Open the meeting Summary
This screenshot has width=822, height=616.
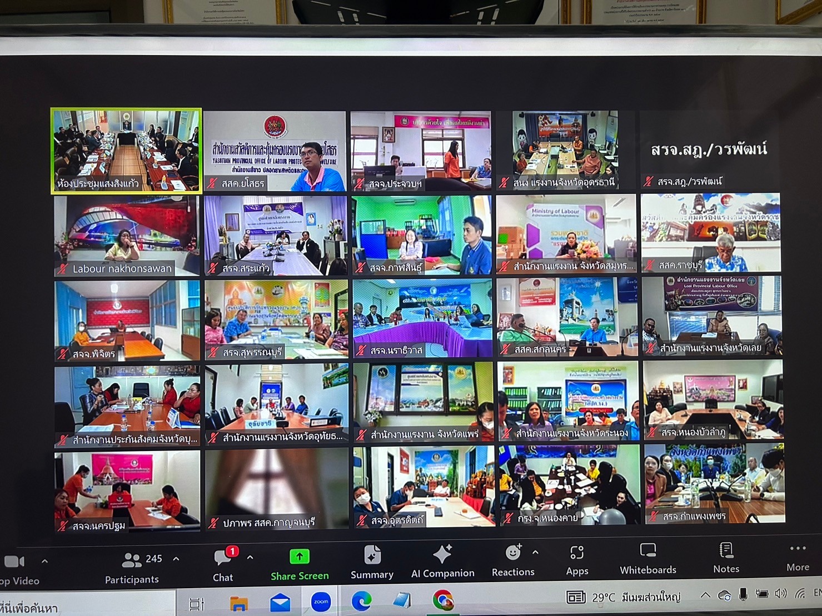tap(372, 562)
